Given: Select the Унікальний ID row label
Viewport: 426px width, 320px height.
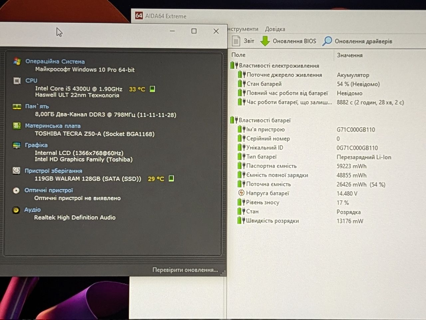Looking at the screenshot, I should coord(265,148).
